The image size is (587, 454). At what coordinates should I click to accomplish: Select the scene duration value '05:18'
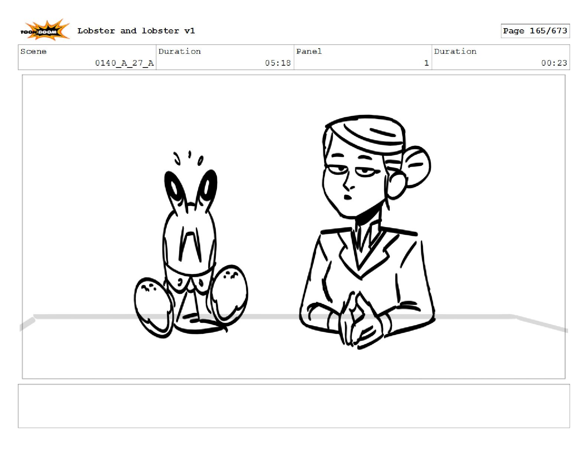pyautogui.click(x=278, y=63)
